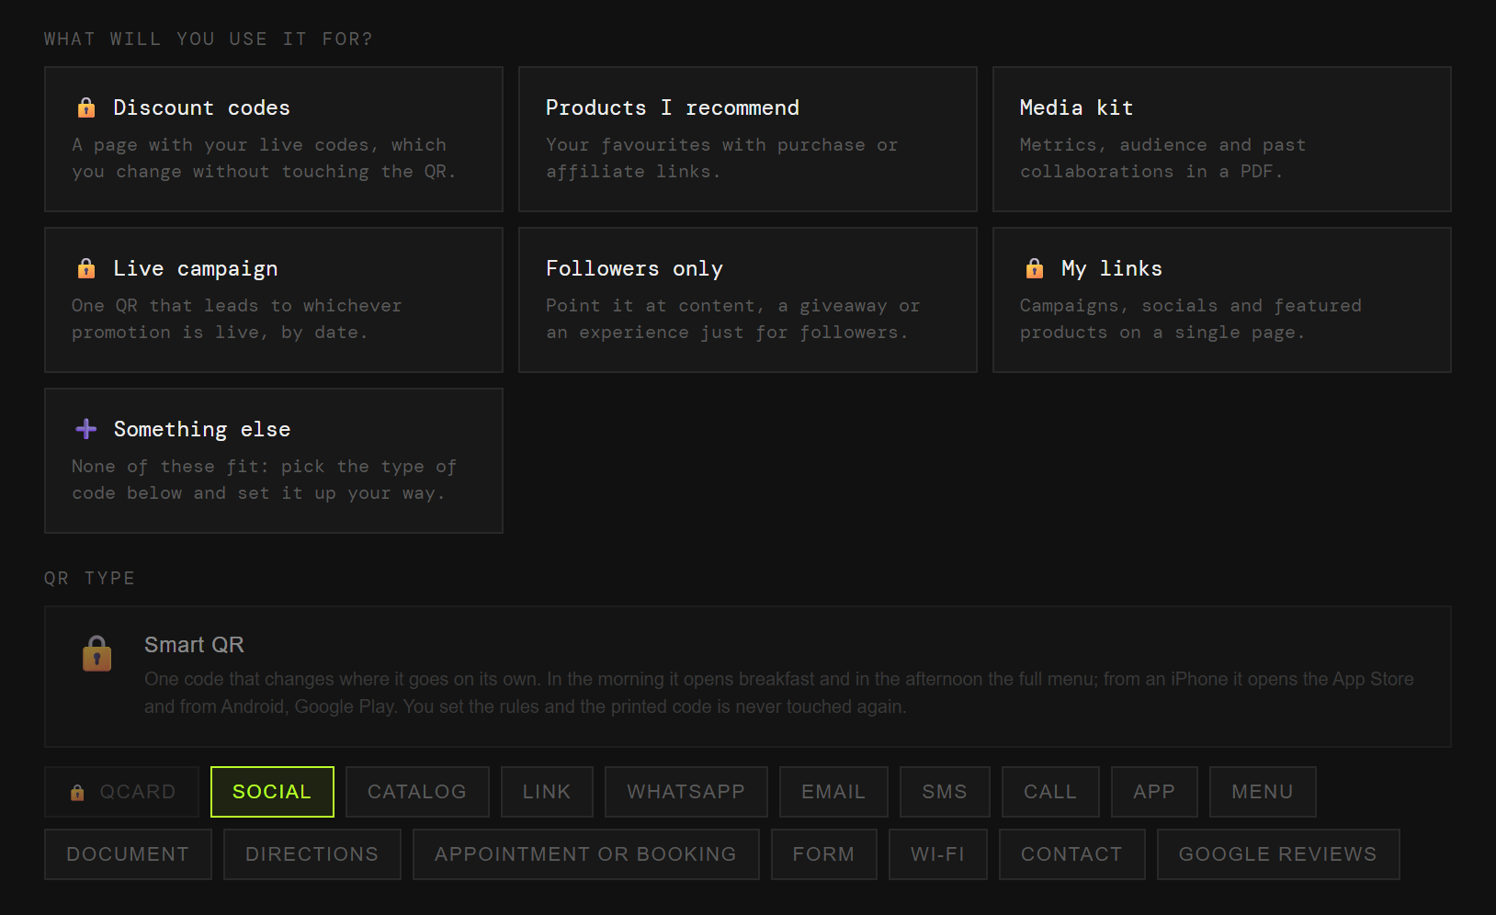Select the WHATSAPP QR type
Viewport: 1496px width, 915px height.
686,792
